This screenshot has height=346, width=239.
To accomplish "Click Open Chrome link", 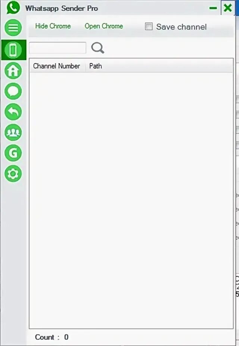I will 104,26.
